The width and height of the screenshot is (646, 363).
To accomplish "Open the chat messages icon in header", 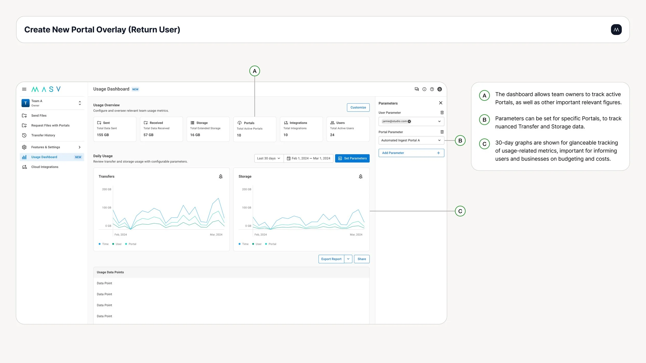I will (417, 89).
